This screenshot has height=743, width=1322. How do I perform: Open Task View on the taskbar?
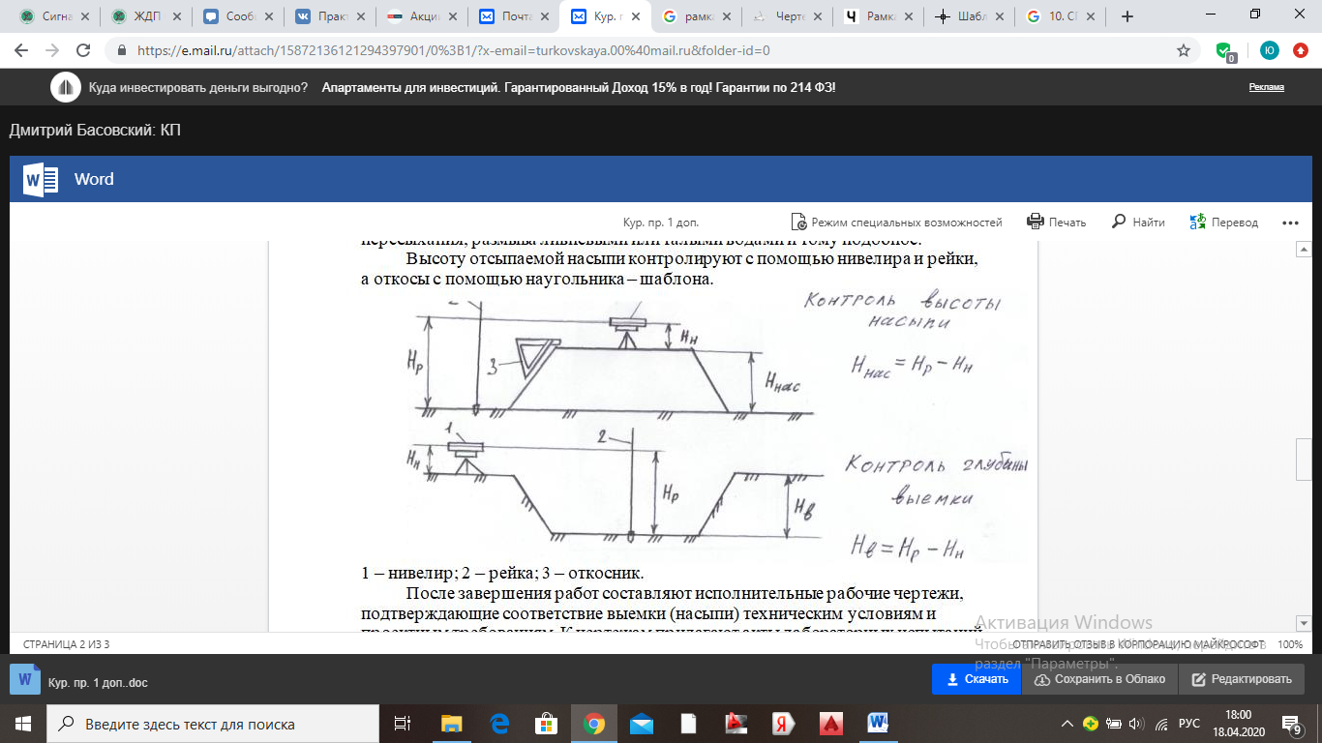click(x=404, y=724)
